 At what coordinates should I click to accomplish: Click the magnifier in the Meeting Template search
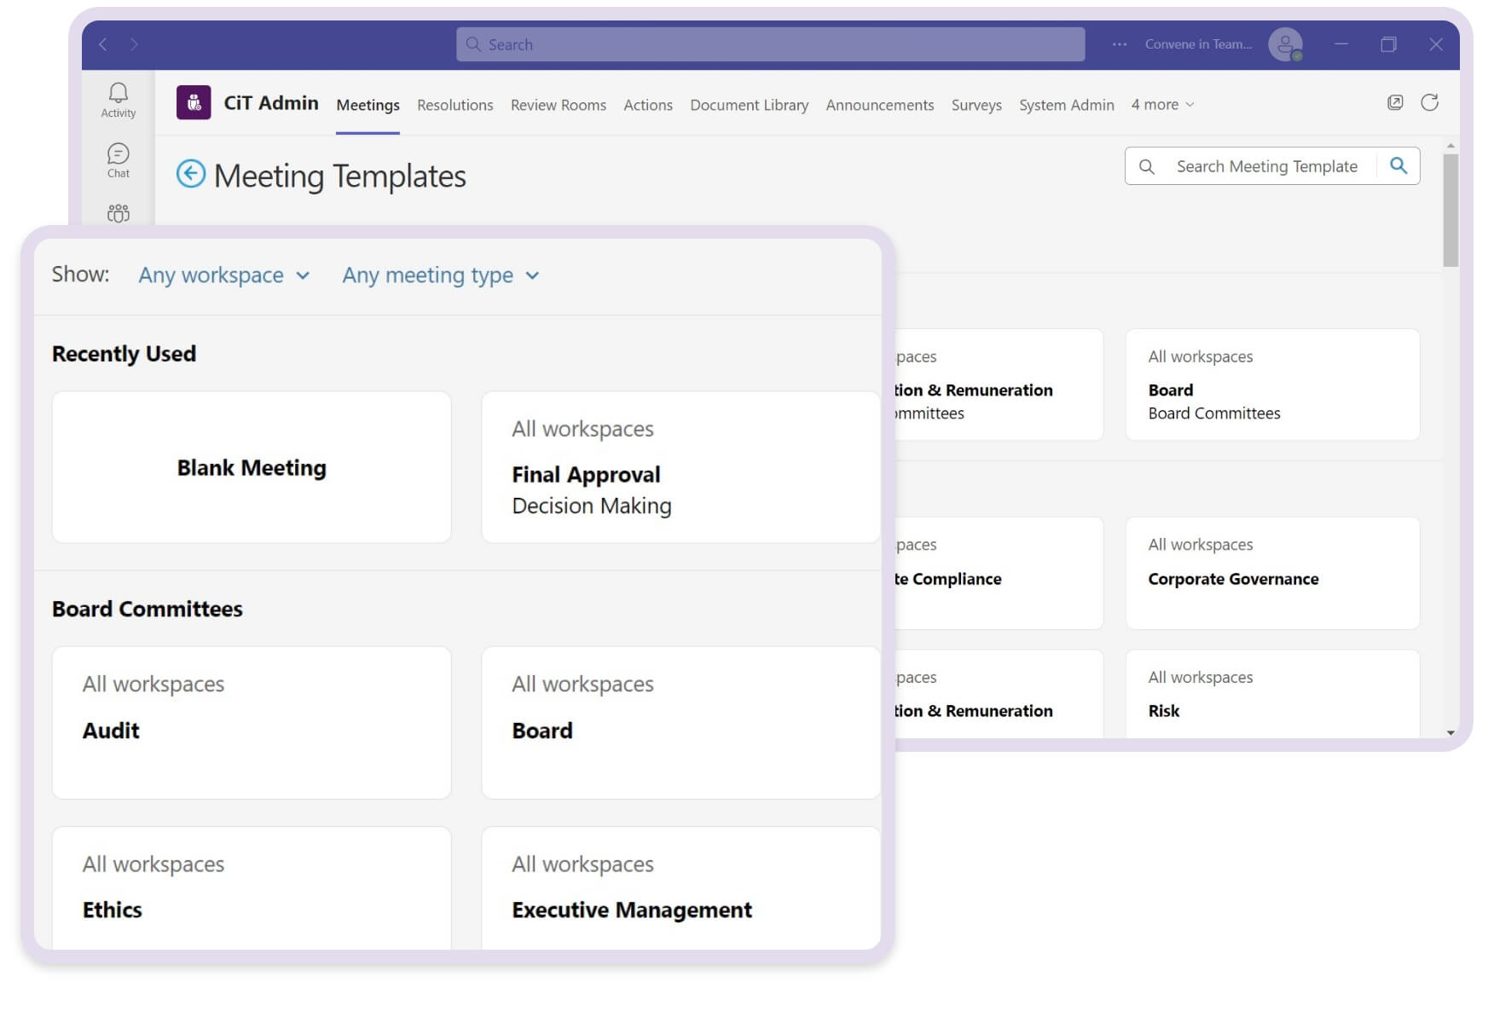1398,166
